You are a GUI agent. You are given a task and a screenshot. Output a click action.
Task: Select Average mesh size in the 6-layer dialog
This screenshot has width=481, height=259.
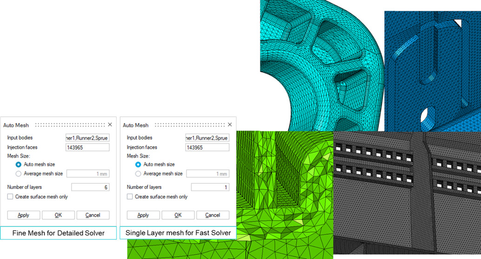pos(19,174)
